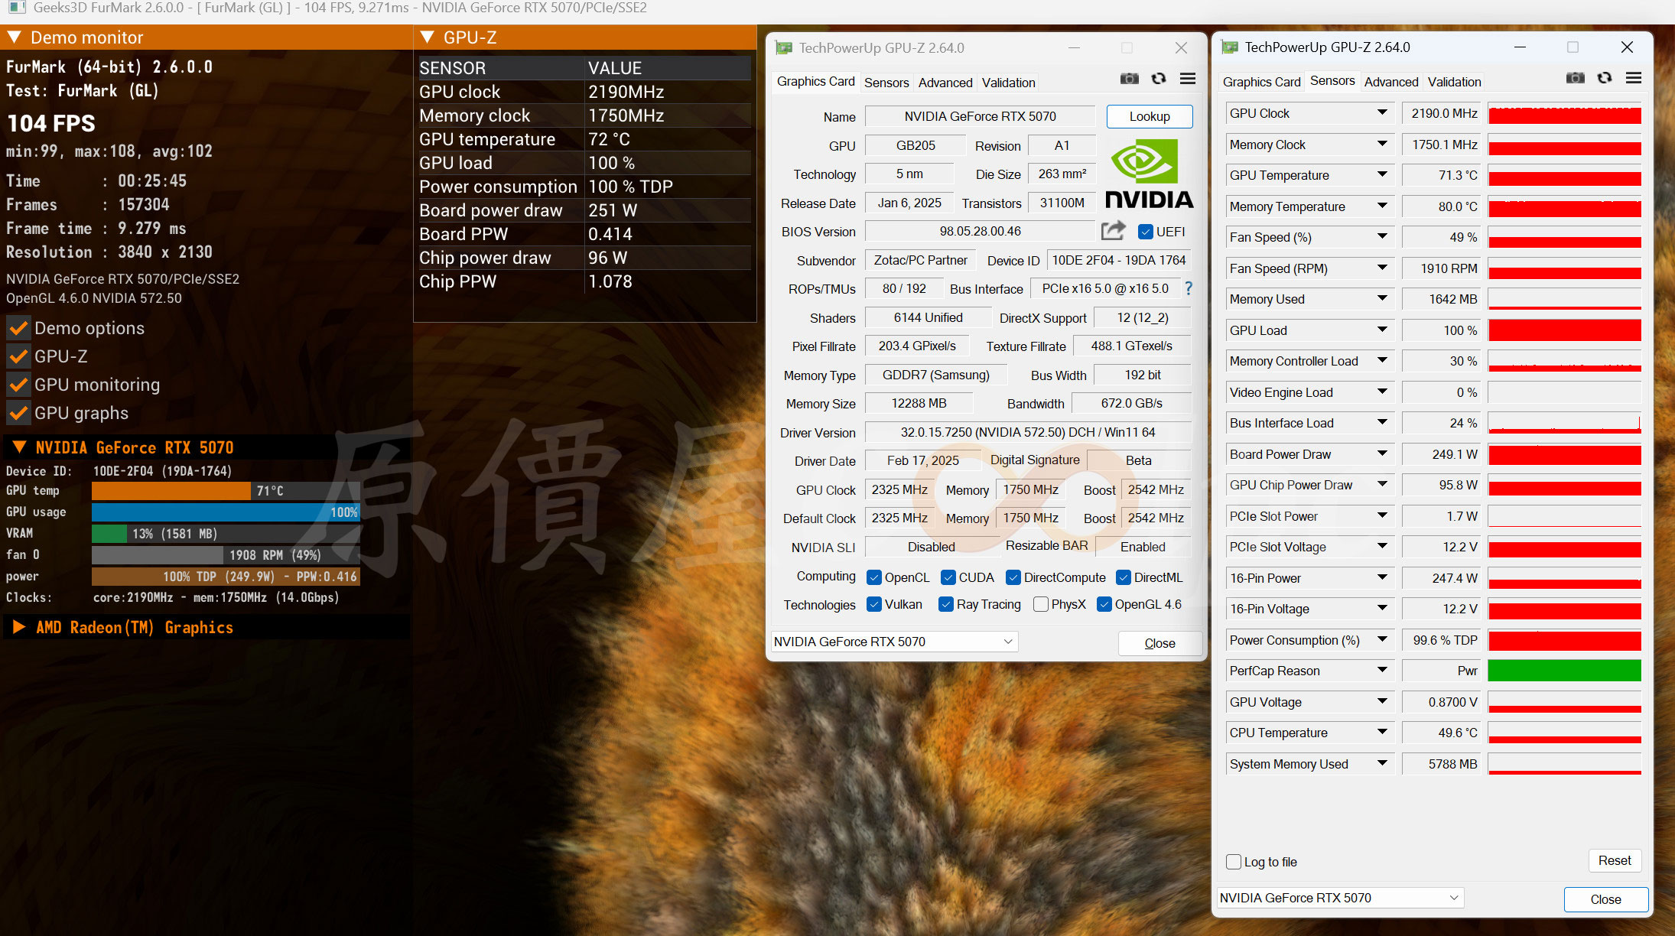Switch to Validation tab in right GPU-Z window

point(1454,82)
